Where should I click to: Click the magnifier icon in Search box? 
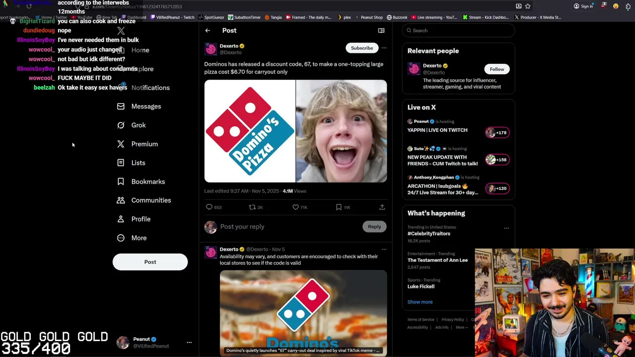click(x=409, y=31)
